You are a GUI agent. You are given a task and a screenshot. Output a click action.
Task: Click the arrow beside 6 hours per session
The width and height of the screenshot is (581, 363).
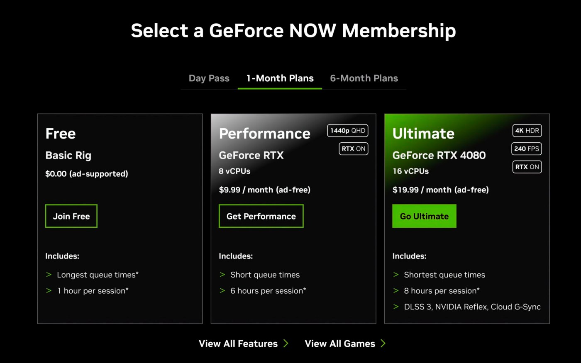tap(222, 291)
